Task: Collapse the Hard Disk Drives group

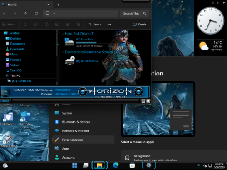Action: tap(63, 34)
